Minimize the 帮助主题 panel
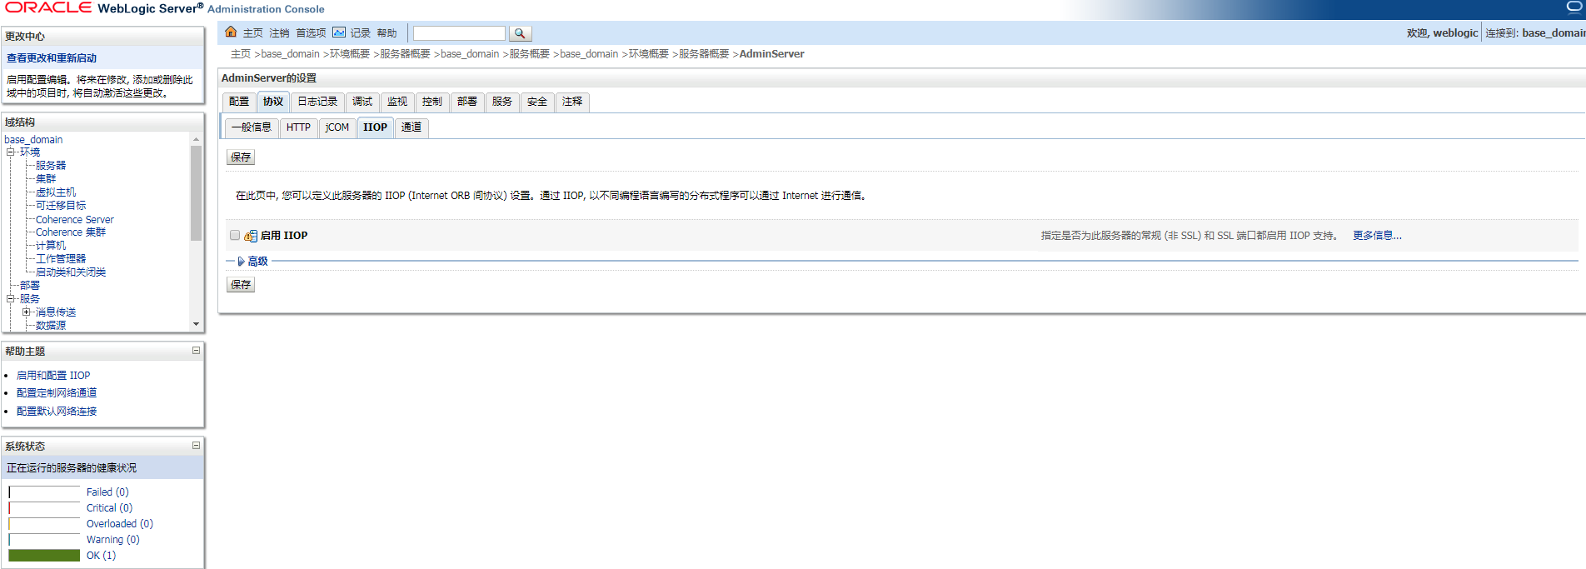 coord(197,351)
